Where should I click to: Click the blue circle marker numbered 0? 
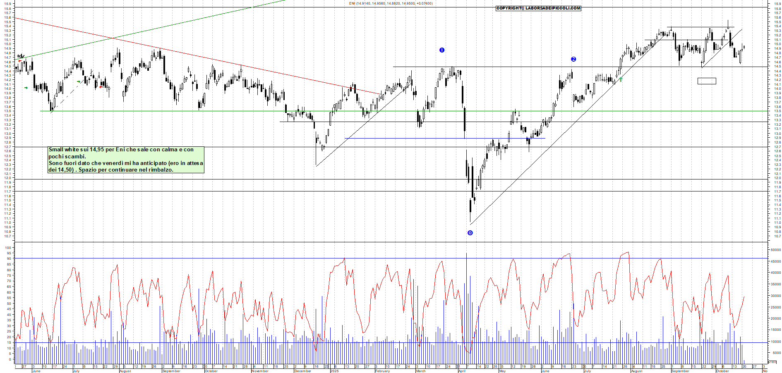(x=470, y=233)
